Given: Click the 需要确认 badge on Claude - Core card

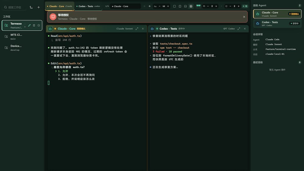Looking at the screenshot, I should [x=294, y=14].
